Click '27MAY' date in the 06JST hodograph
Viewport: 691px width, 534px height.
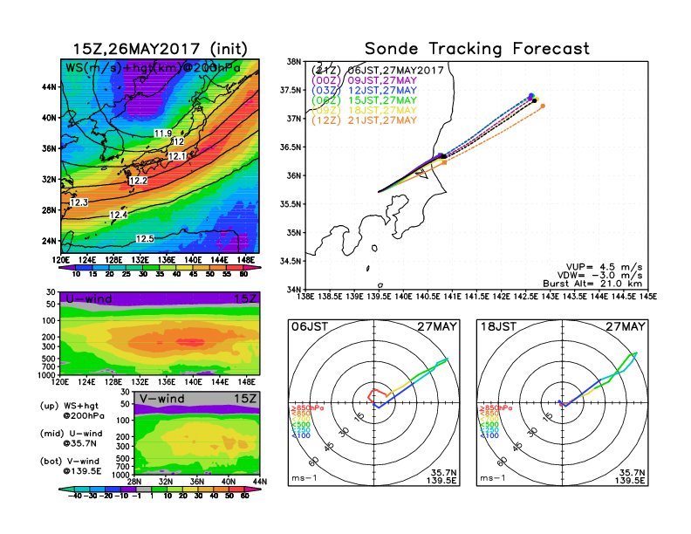437,326
